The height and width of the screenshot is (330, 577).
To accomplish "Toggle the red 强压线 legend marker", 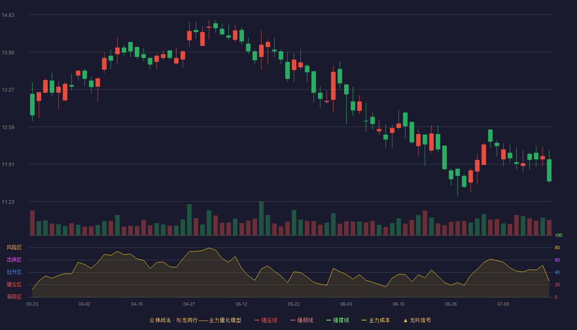I will [257, 320].
